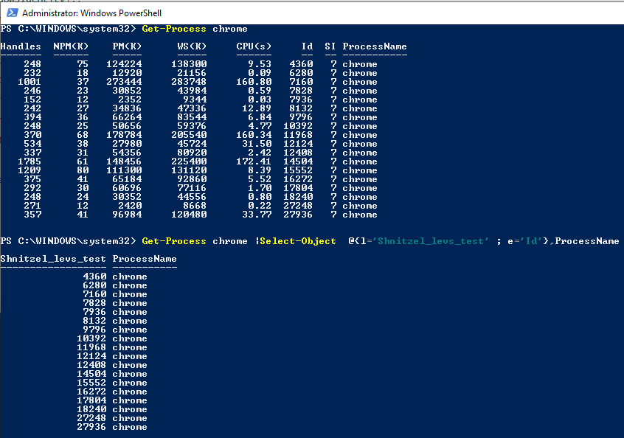
Task: Click the NPM value 80
Action: [x=83, y=170]
